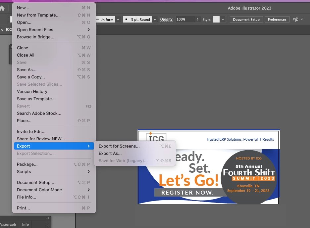Image resolution: width=310 pixels, height=228 pixels.
Task: Select Close All menu item
Action: pyautogui.click(x=54, y=55)
